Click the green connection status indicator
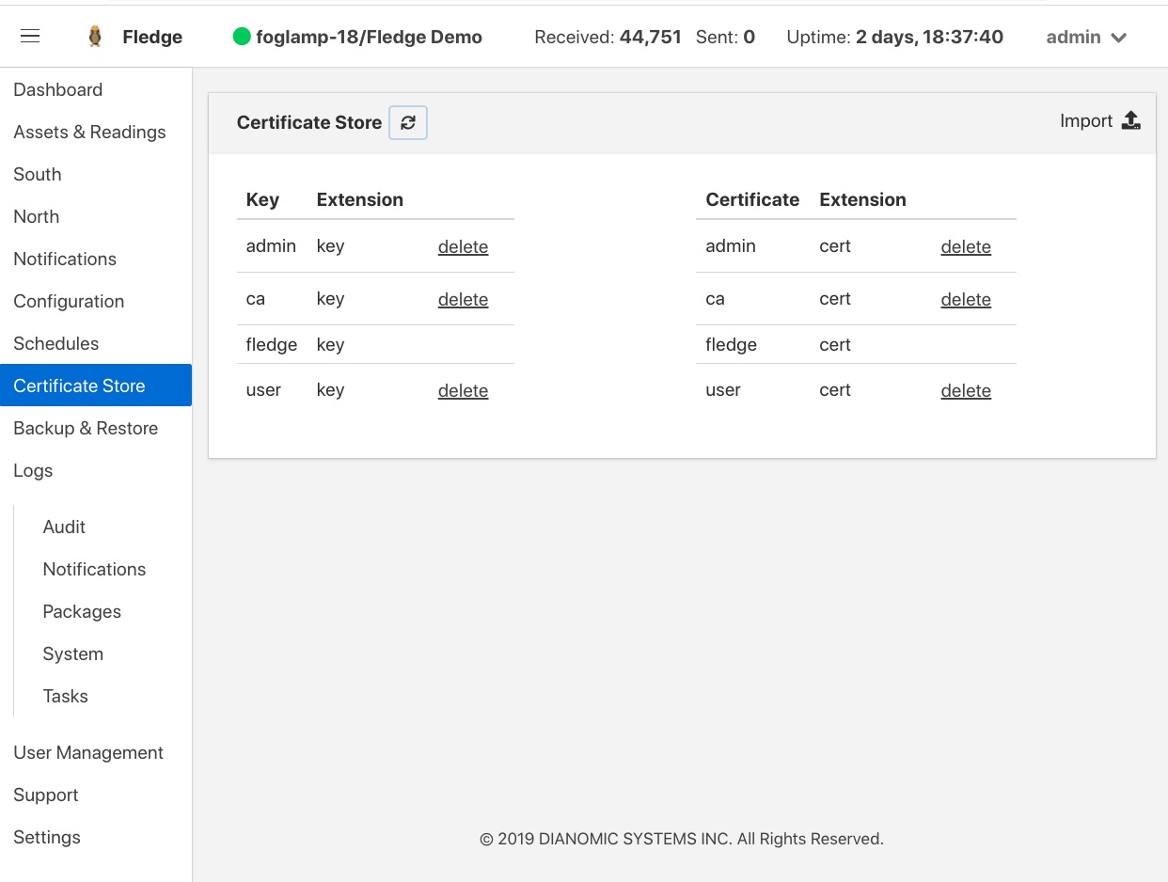Image resolution: width=1168 pixels, height=882 pixels. (242, 38)
